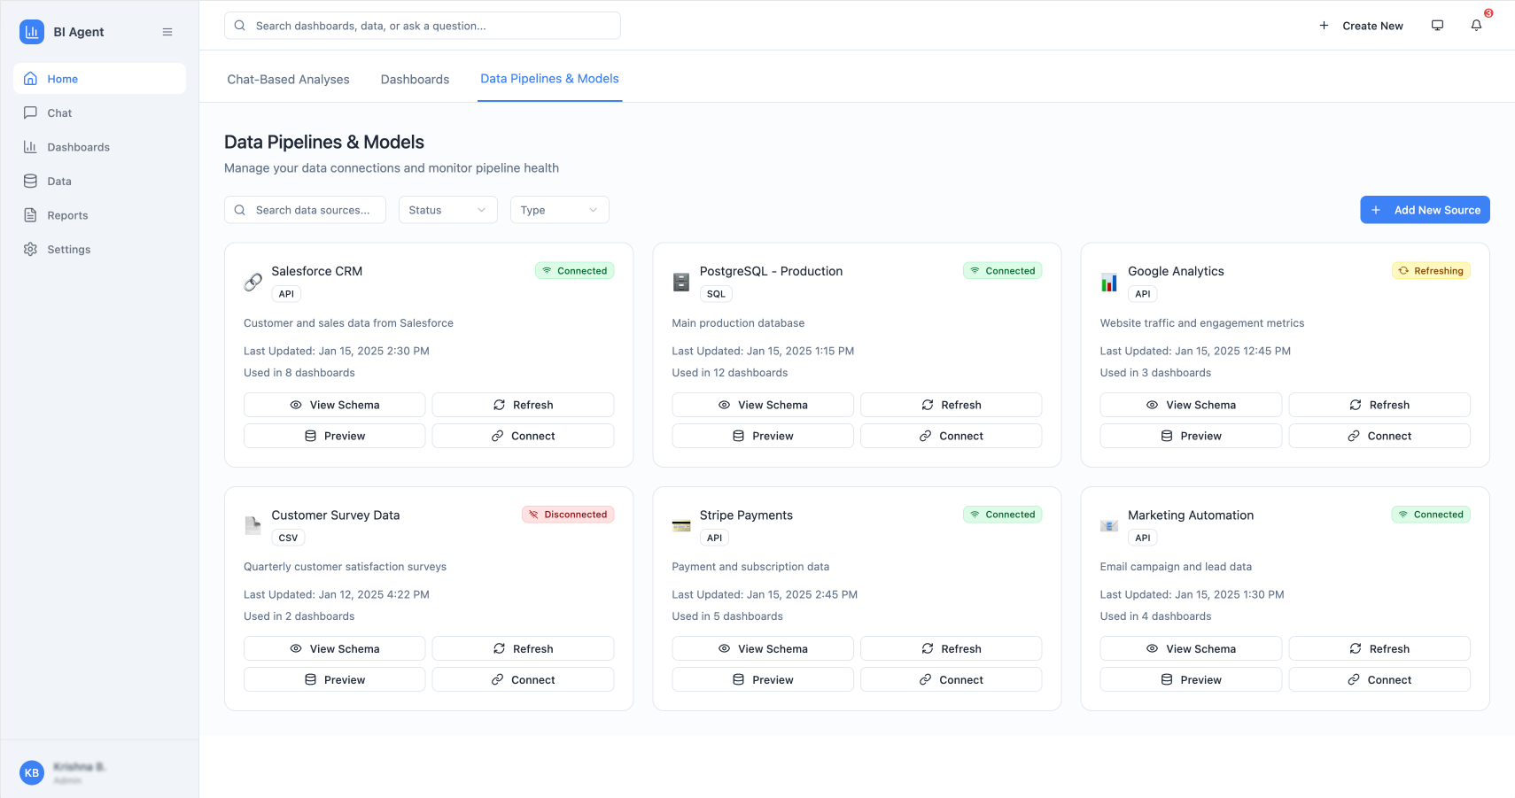
Task: Switch to the Dashboards tab
Action: (x=415, y=80)
